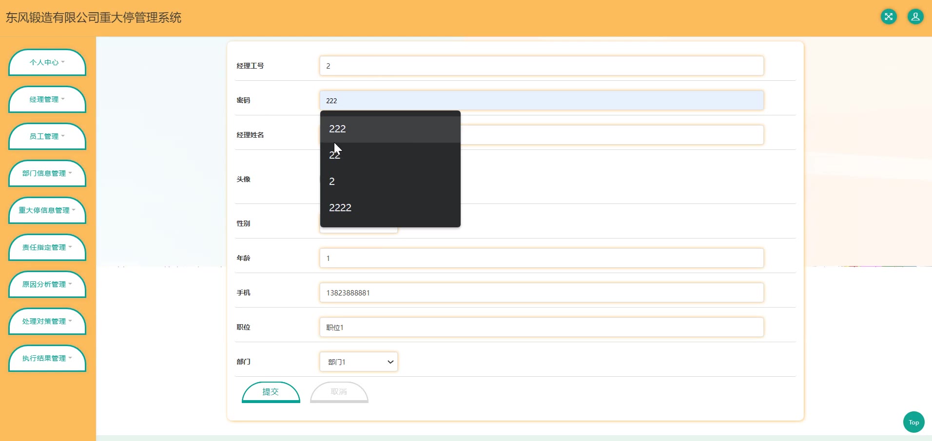Viewport: 932px width, 441px height.
Task: Click the Top scroll-back button
Action: tap(913, 422)
